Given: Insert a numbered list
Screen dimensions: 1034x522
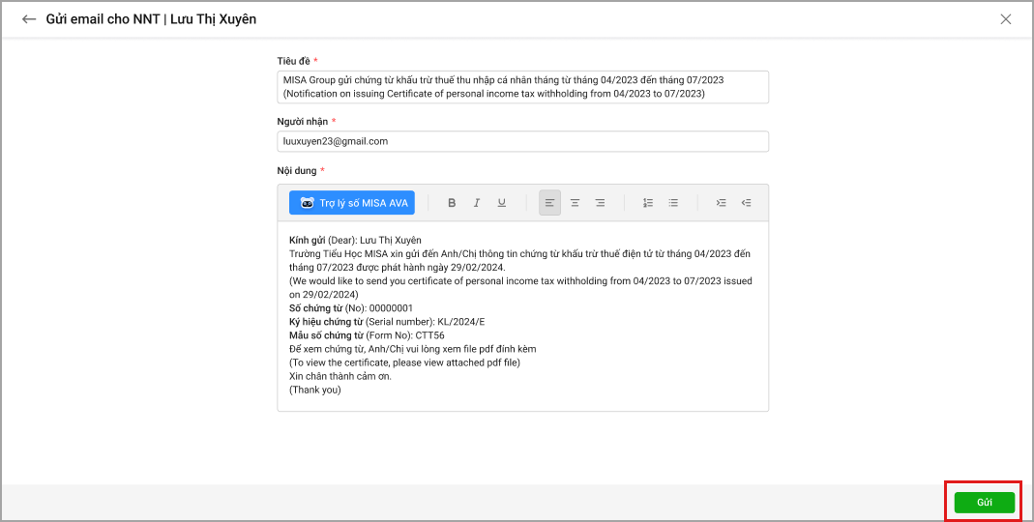Looking at the screenshot, I should click(648, 203).
